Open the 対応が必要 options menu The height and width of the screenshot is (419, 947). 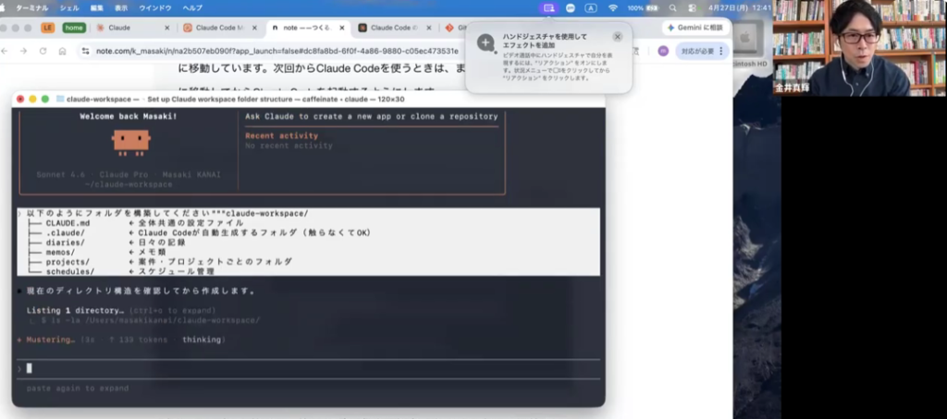pyautogui.click(x=720, y=51)
